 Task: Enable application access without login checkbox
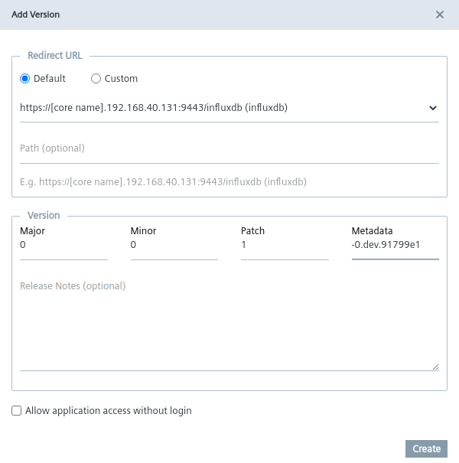17,411
